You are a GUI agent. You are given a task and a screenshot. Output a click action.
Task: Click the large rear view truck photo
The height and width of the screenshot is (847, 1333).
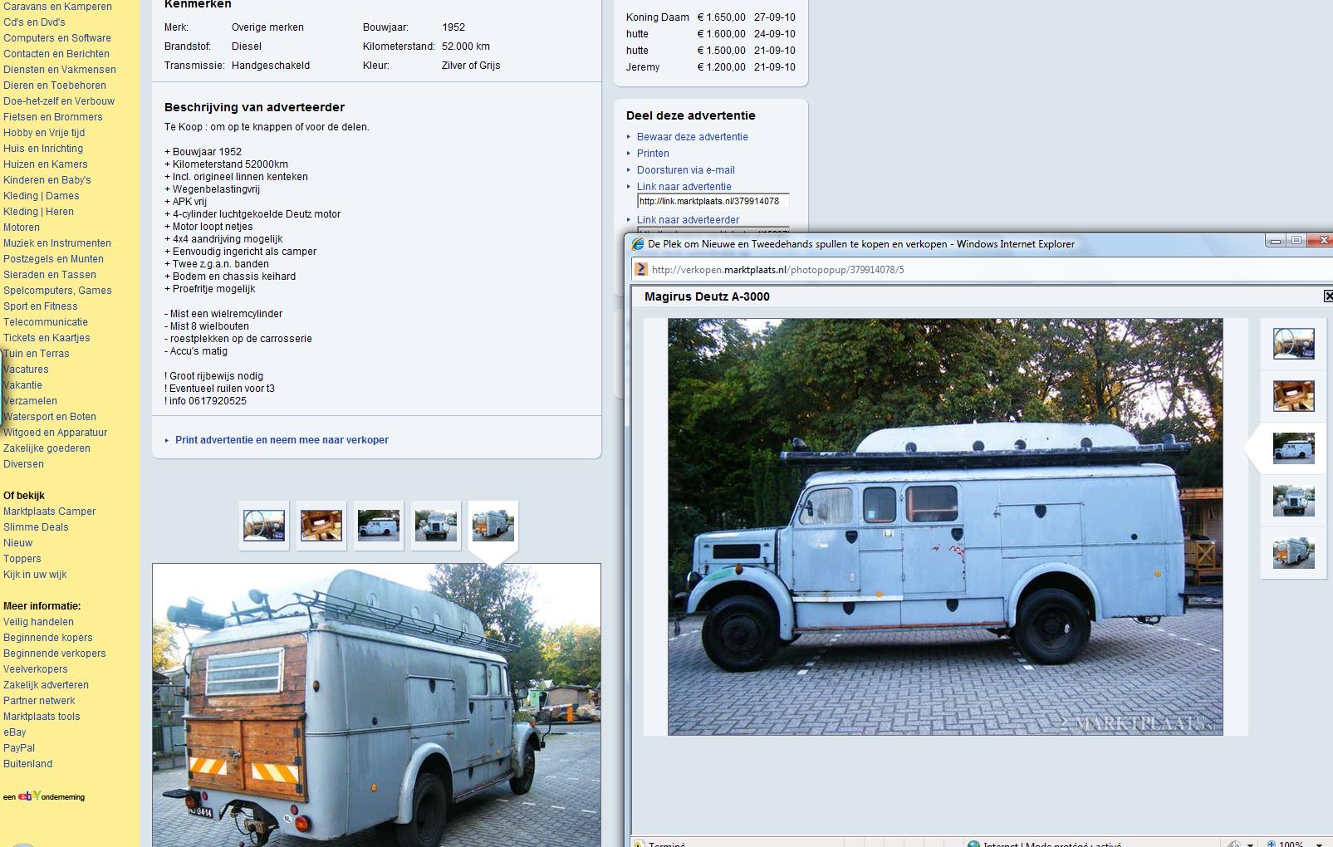pos(376,704)
